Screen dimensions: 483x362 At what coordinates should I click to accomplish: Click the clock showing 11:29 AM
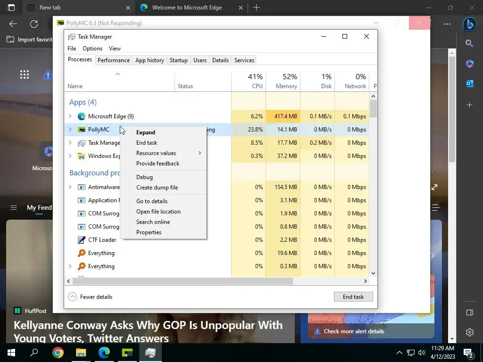(x=442, y=348)
